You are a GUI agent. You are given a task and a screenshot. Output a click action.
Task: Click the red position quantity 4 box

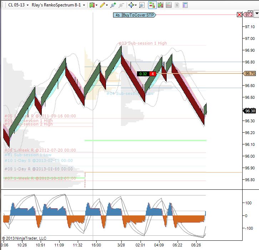point(153,74)
